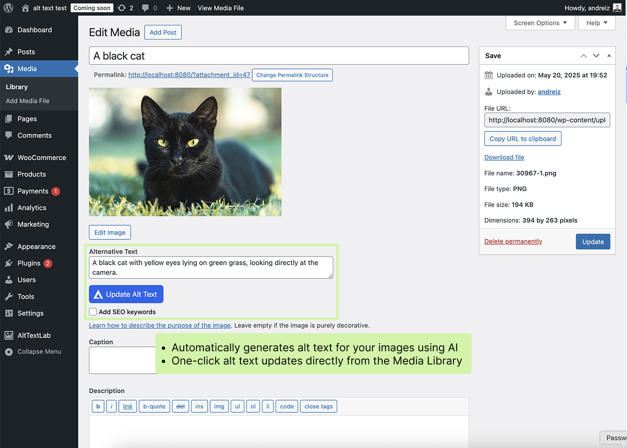Click the home site icon
Viewport: 627px width, 448px height.
tap(25, 8)
